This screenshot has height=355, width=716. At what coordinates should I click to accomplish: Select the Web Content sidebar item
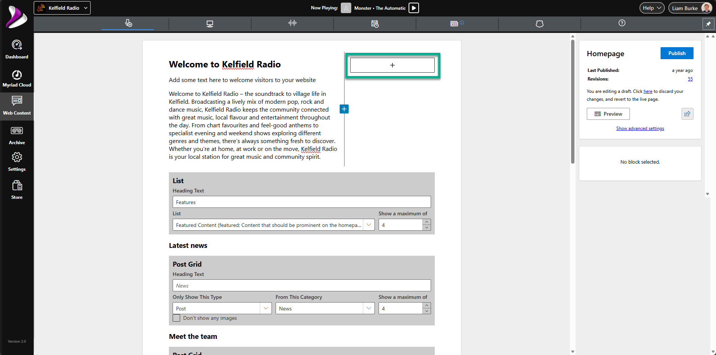(x=17, y=106)
